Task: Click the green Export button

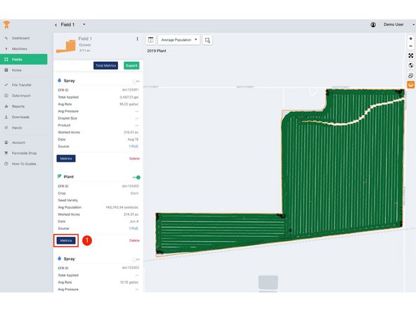Action: click(x=131, y=65)
